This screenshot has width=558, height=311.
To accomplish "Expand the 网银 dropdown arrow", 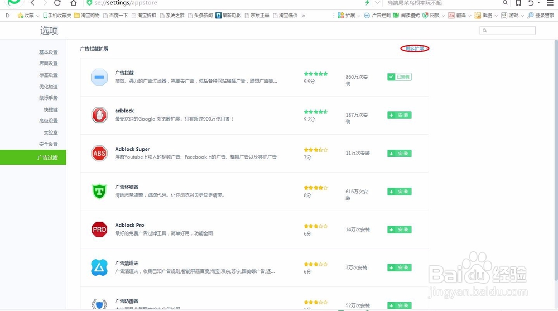I will pos(443,16).
